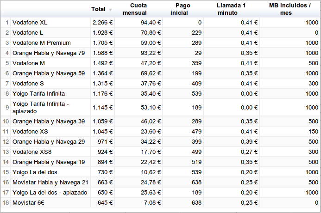Select the 53,10 € monthly fee
The image size is (321, 213).
(x=151, y=107)
